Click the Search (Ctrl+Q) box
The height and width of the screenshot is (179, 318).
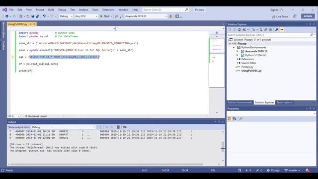(x=165, y=10)
